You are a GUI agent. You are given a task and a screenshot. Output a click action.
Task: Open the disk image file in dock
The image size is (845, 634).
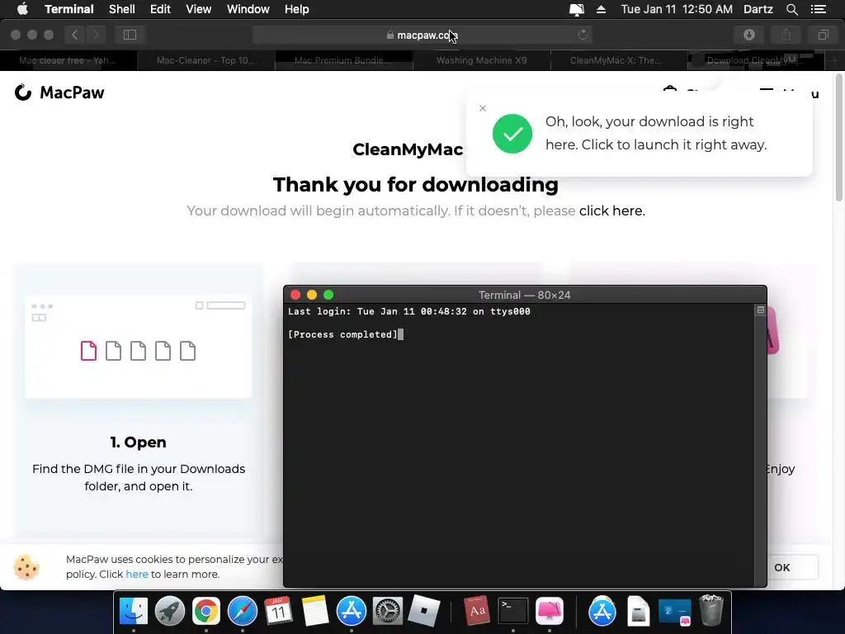[x=638, y=611]
